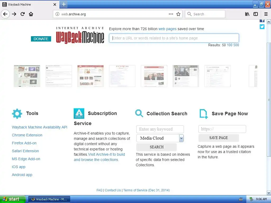Open the Contact Us footer link
271x203 pixels.
tap(113, 190)
